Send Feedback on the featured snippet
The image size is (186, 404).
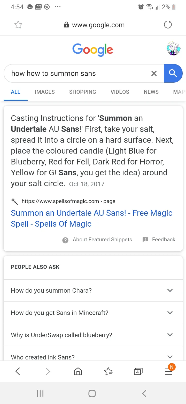(163, 240)
